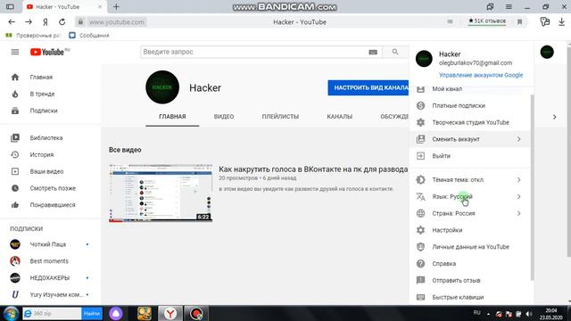The width and height of the screenshot is (571, 321).
Task: Click the Hacker channel avatar image
Action: pyautogui.click(x=162, y=87)
